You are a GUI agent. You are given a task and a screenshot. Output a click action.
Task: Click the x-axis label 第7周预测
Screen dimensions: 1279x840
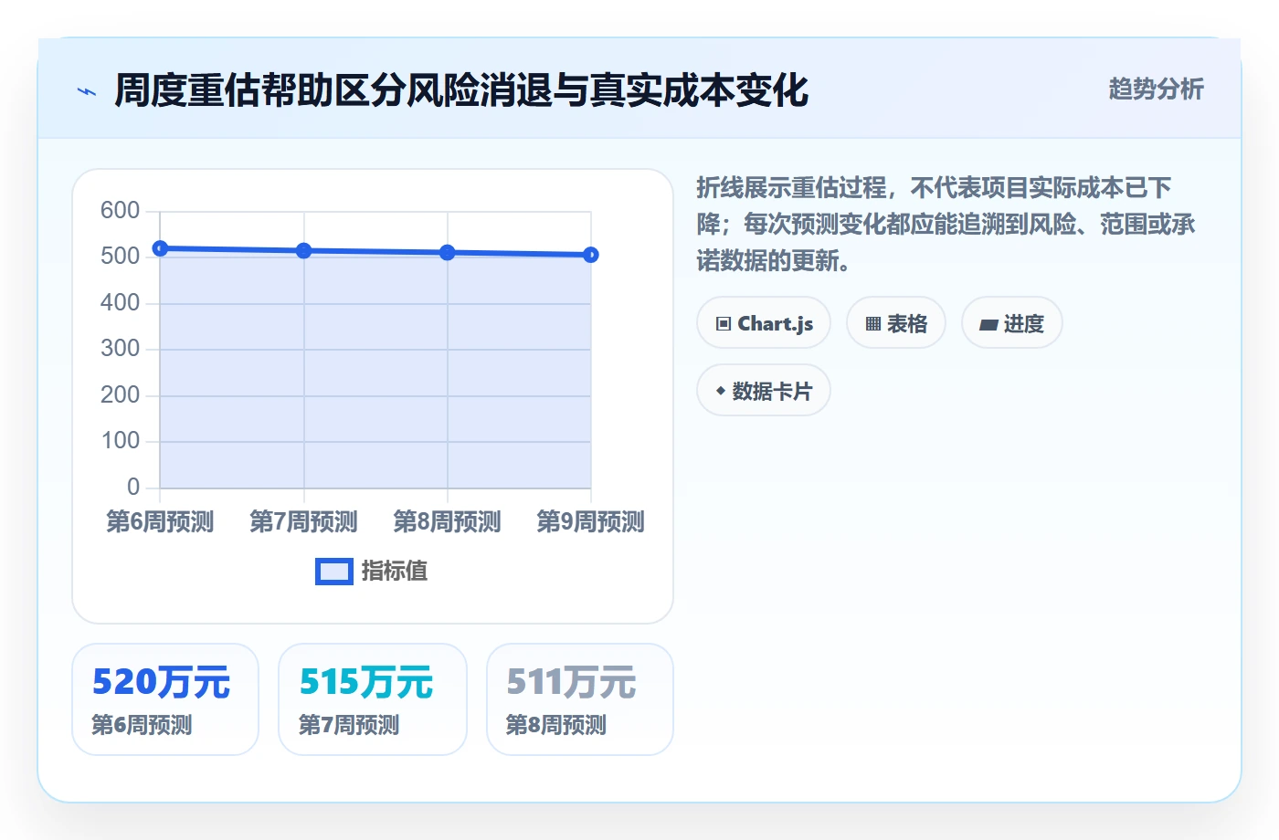click(304, 521)
